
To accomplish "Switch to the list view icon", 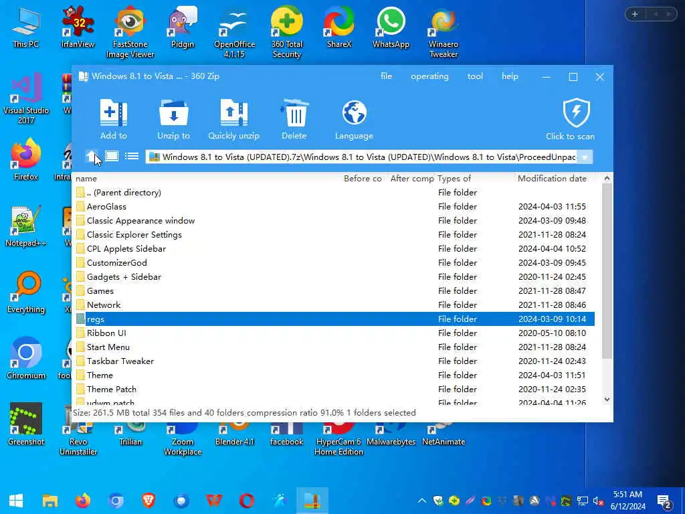I will [132, 156].
